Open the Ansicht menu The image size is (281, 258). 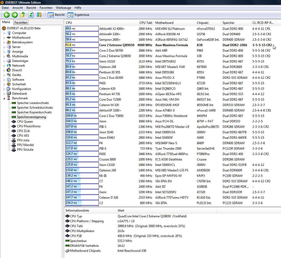(18, 8)
